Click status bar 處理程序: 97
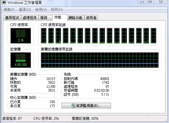 click(12, 119)
